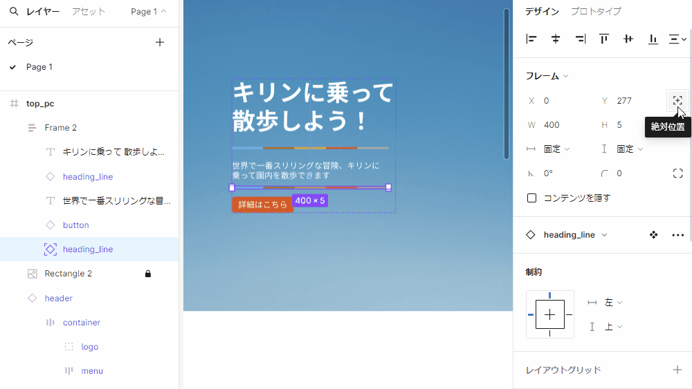This screenshot has width=692, height=389.
Task: Align top
Action: click(604, 39)
